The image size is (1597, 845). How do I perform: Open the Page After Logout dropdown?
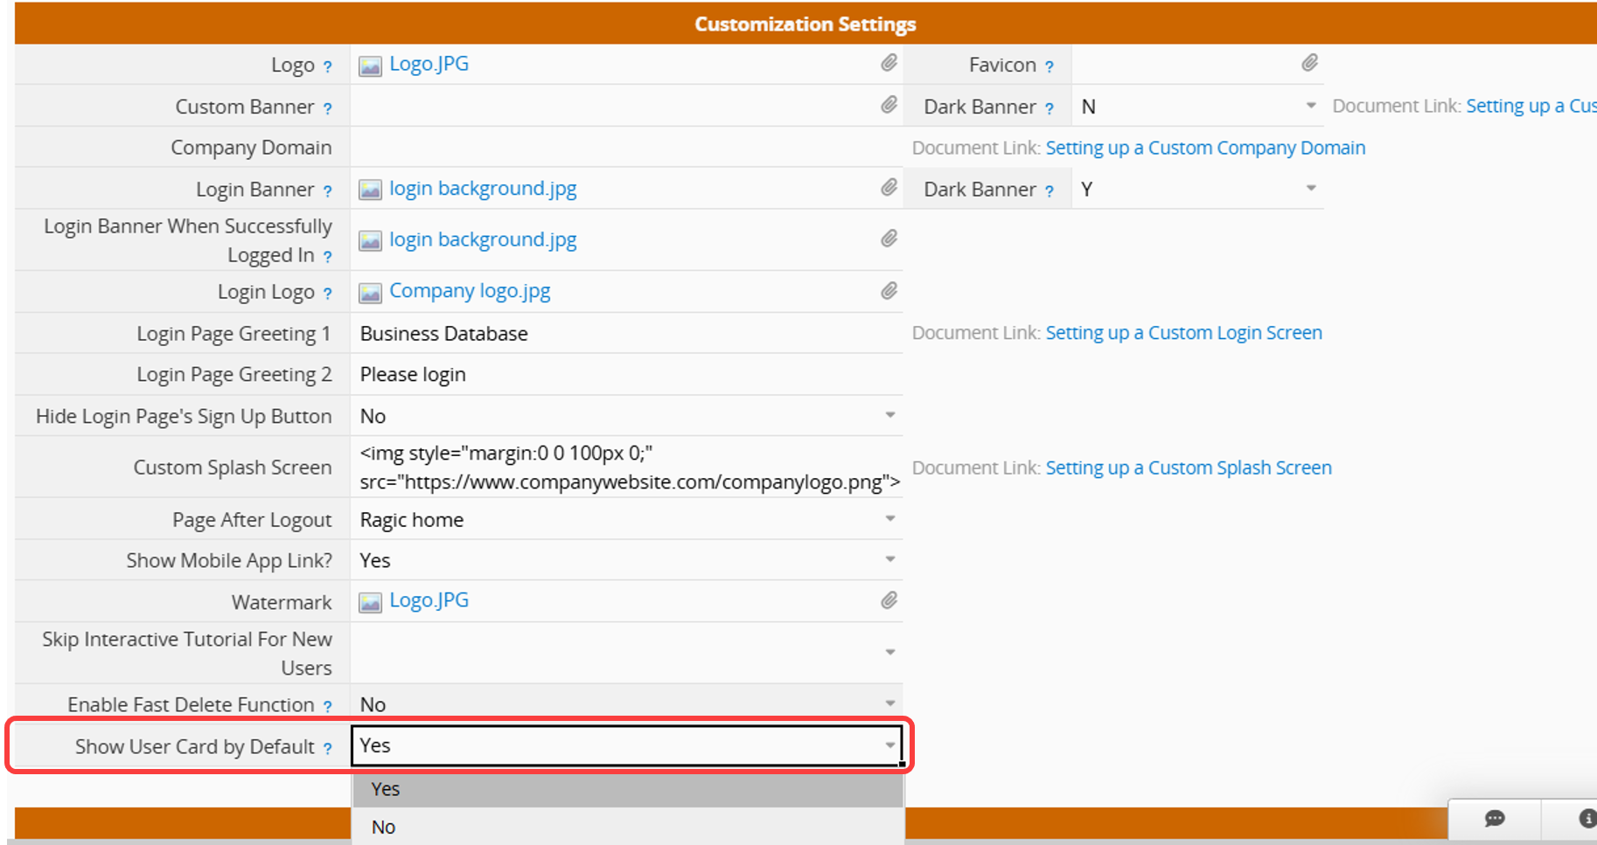coord(889,519)
